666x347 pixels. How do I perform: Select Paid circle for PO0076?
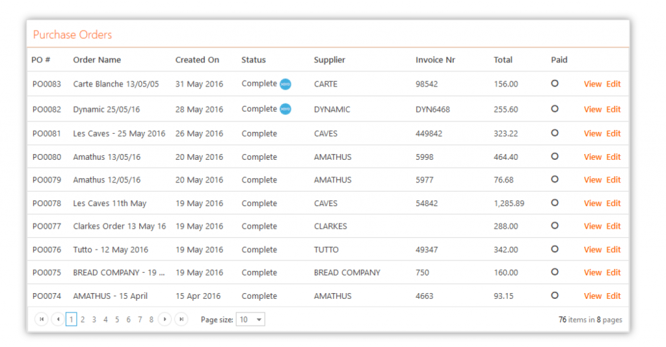click(x=555, y=250)
